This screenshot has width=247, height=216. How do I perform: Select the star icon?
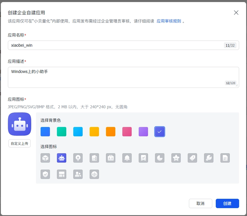click(176, 158)
